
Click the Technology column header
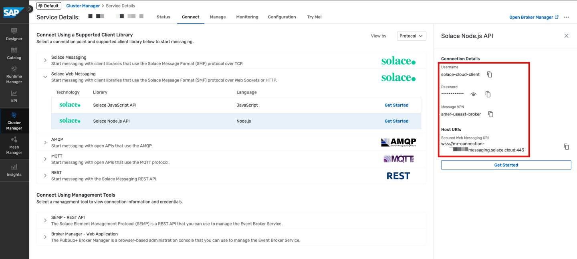coord(68,92)
